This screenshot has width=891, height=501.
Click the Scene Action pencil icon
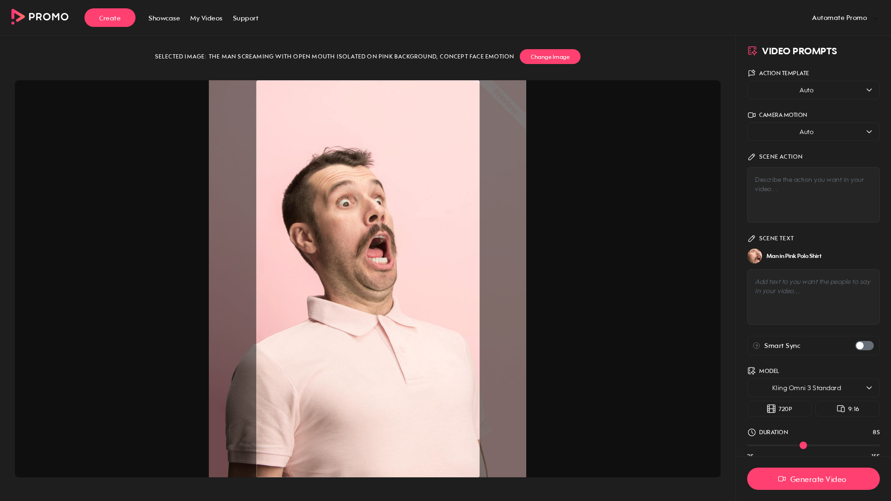pos(752,157)
